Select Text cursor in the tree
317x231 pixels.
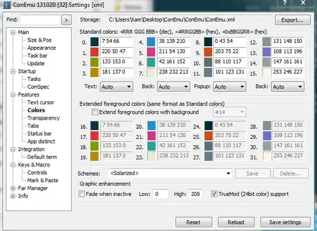coord(41,103)
